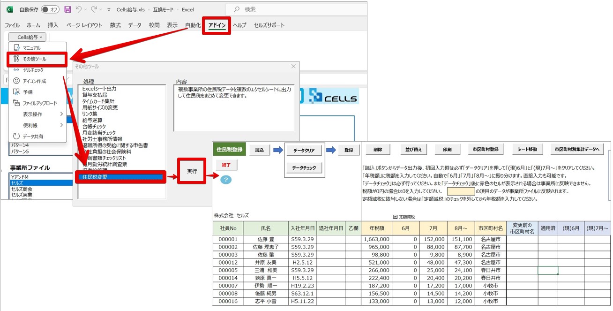Screen dimensions: 613x311
Task: Click the 読込 button
Action: point(260,150)
